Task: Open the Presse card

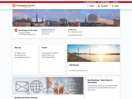Action: point(53,60)
